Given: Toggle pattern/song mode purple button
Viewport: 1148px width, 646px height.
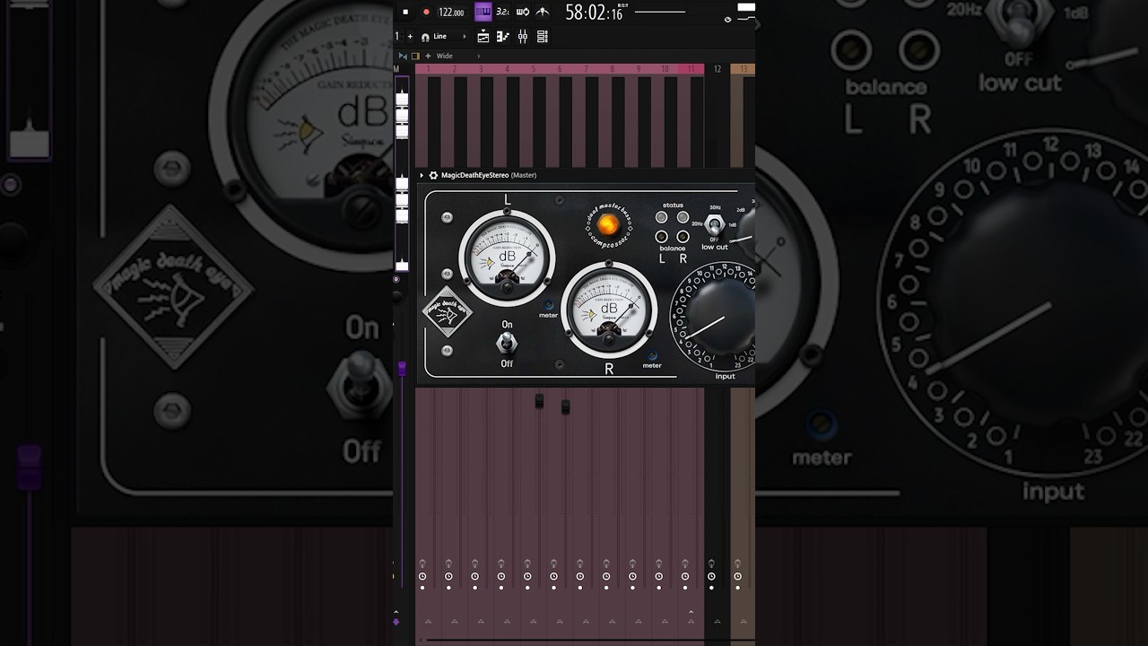Looking at the screenshot, I should pos(483,12).
